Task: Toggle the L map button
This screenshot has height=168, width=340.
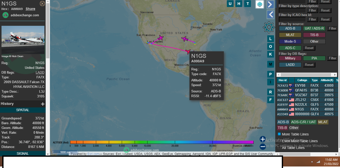Action: tap(270, 39)
